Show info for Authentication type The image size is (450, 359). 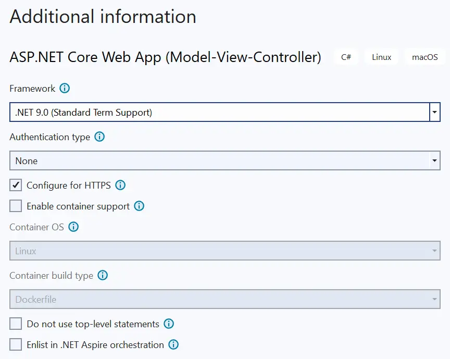coord(99,137)
